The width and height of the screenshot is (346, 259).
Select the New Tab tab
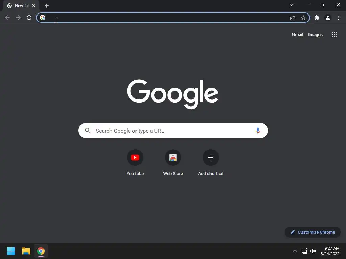tap(21, 6)
